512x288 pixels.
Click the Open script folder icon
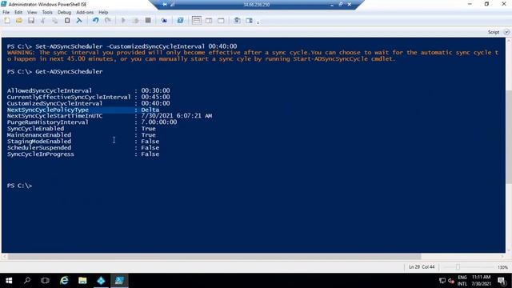19,21
